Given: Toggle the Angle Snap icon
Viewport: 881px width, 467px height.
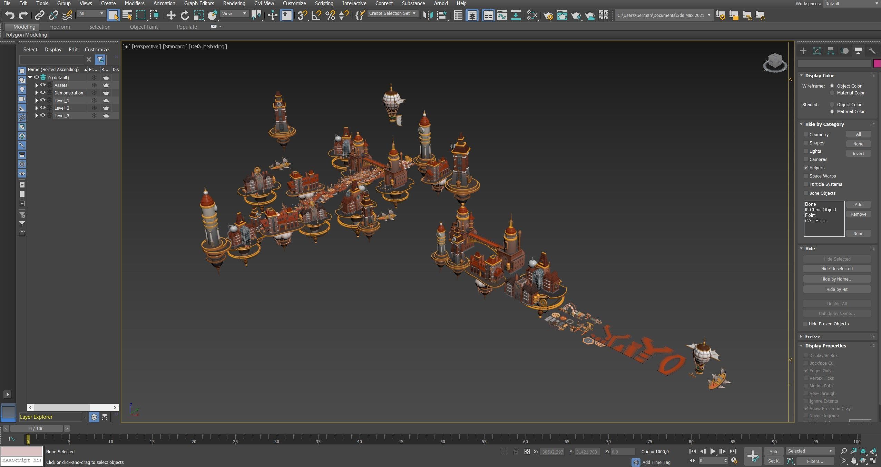Looking at the screenshot, I should pos(316,15).
